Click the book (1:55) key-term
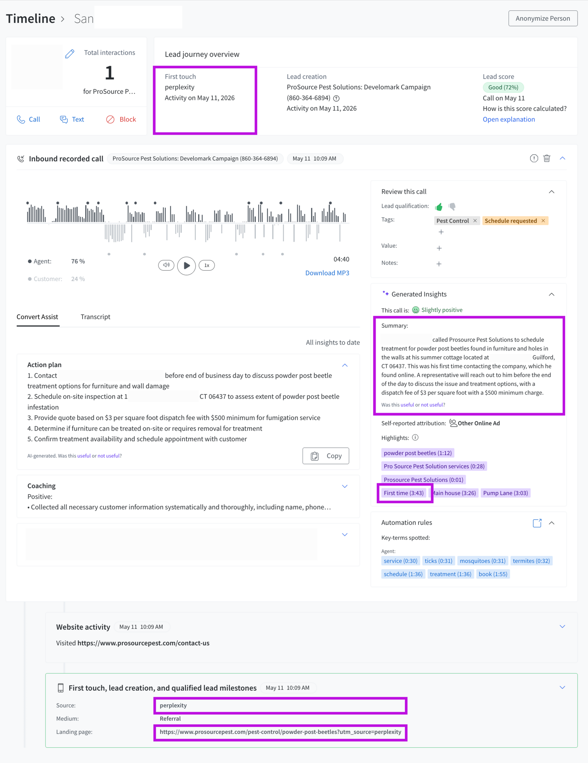 click(x=493, y=574)
